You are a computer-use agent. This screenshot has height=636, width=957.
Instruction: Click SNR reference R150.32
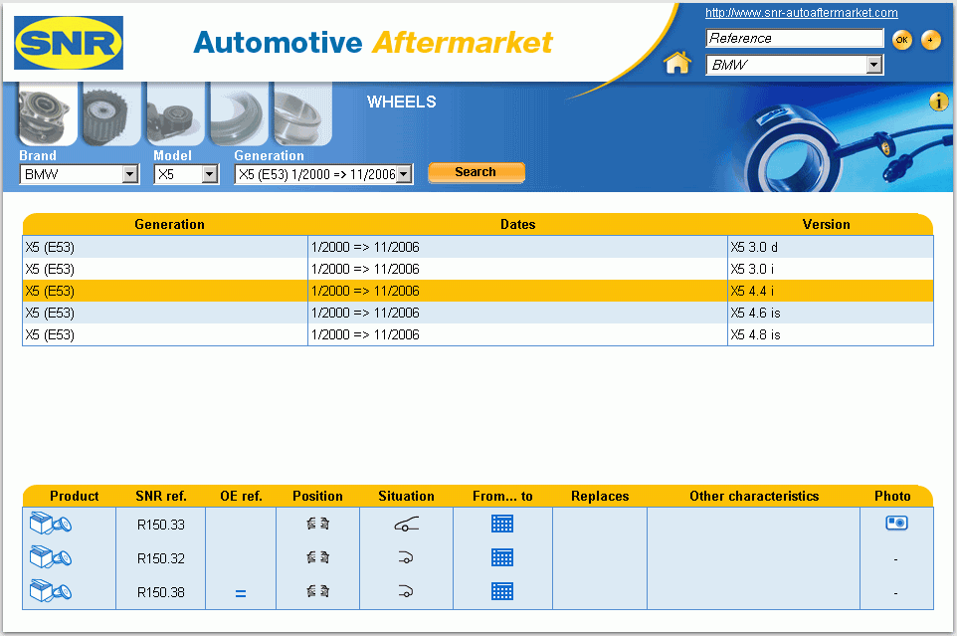(x=161, y=558)
